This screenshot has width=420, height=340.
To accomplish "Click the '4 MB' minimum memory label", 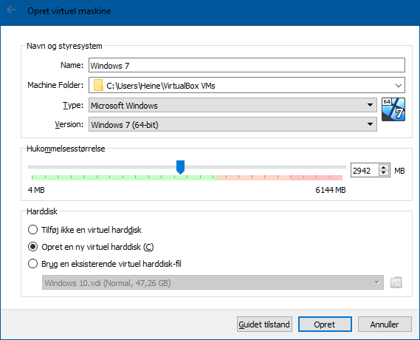I will (x=36, y=190).
